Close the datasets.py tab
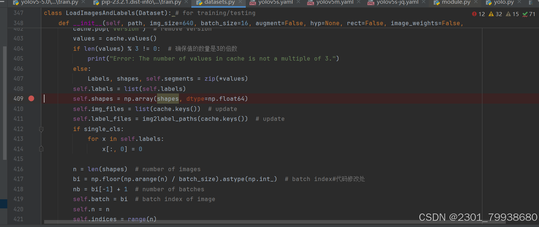Screen dimensions: 539x227 point(240,3)
